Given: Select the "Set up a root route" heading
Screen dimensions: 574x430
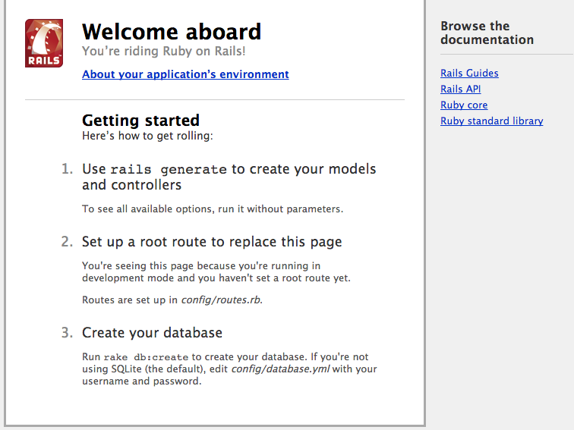Looking at the screenshot, I should tap(212, 242).
